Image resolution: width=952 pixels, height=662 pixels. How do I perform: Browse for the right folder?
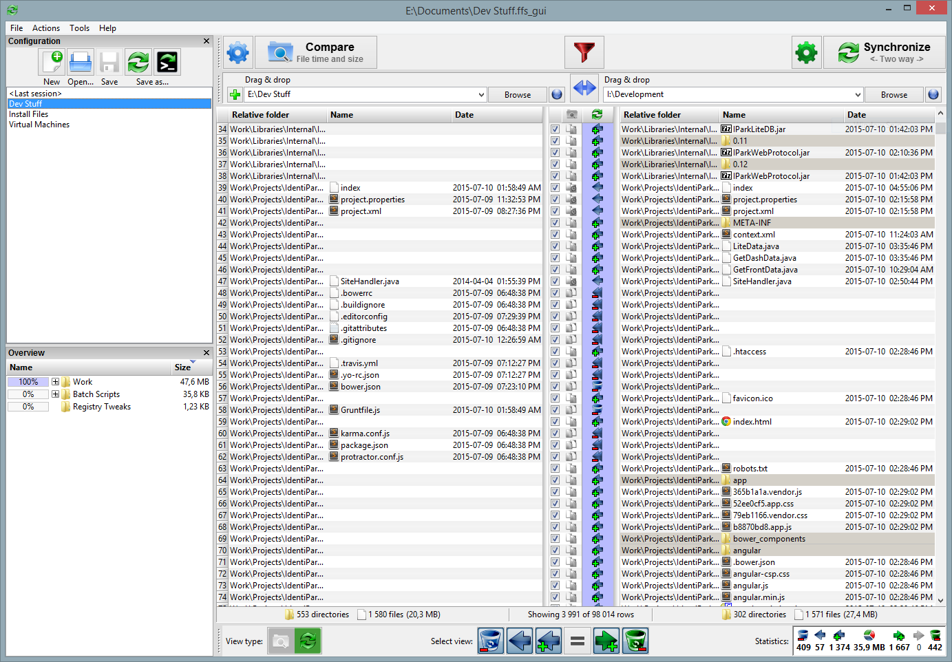[x=893, y=94]
